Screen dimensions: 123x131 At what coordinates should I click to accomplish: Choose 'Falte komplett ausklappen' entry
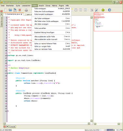[52, 14]
